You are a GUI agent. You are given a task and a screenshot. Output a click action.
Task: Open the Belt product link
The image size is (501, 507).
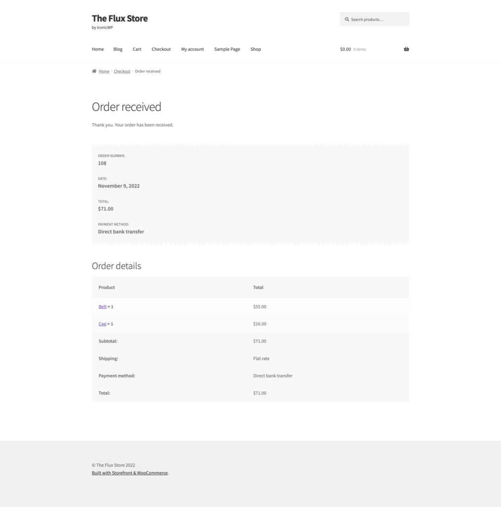coord(102,306)
